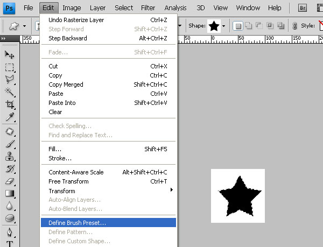
Task: Click the Photoshop Ps logo icon
Action: click(9, 8)
